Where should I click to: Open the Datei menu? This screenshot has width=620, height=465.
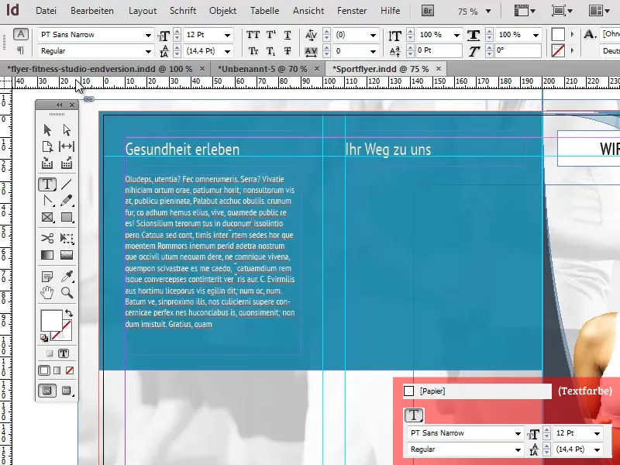point(46,11)
